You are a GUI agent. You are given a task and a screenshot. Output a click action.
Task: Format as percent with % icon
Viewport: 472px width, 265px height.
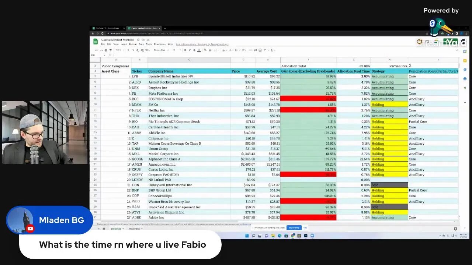click(133, 50)
